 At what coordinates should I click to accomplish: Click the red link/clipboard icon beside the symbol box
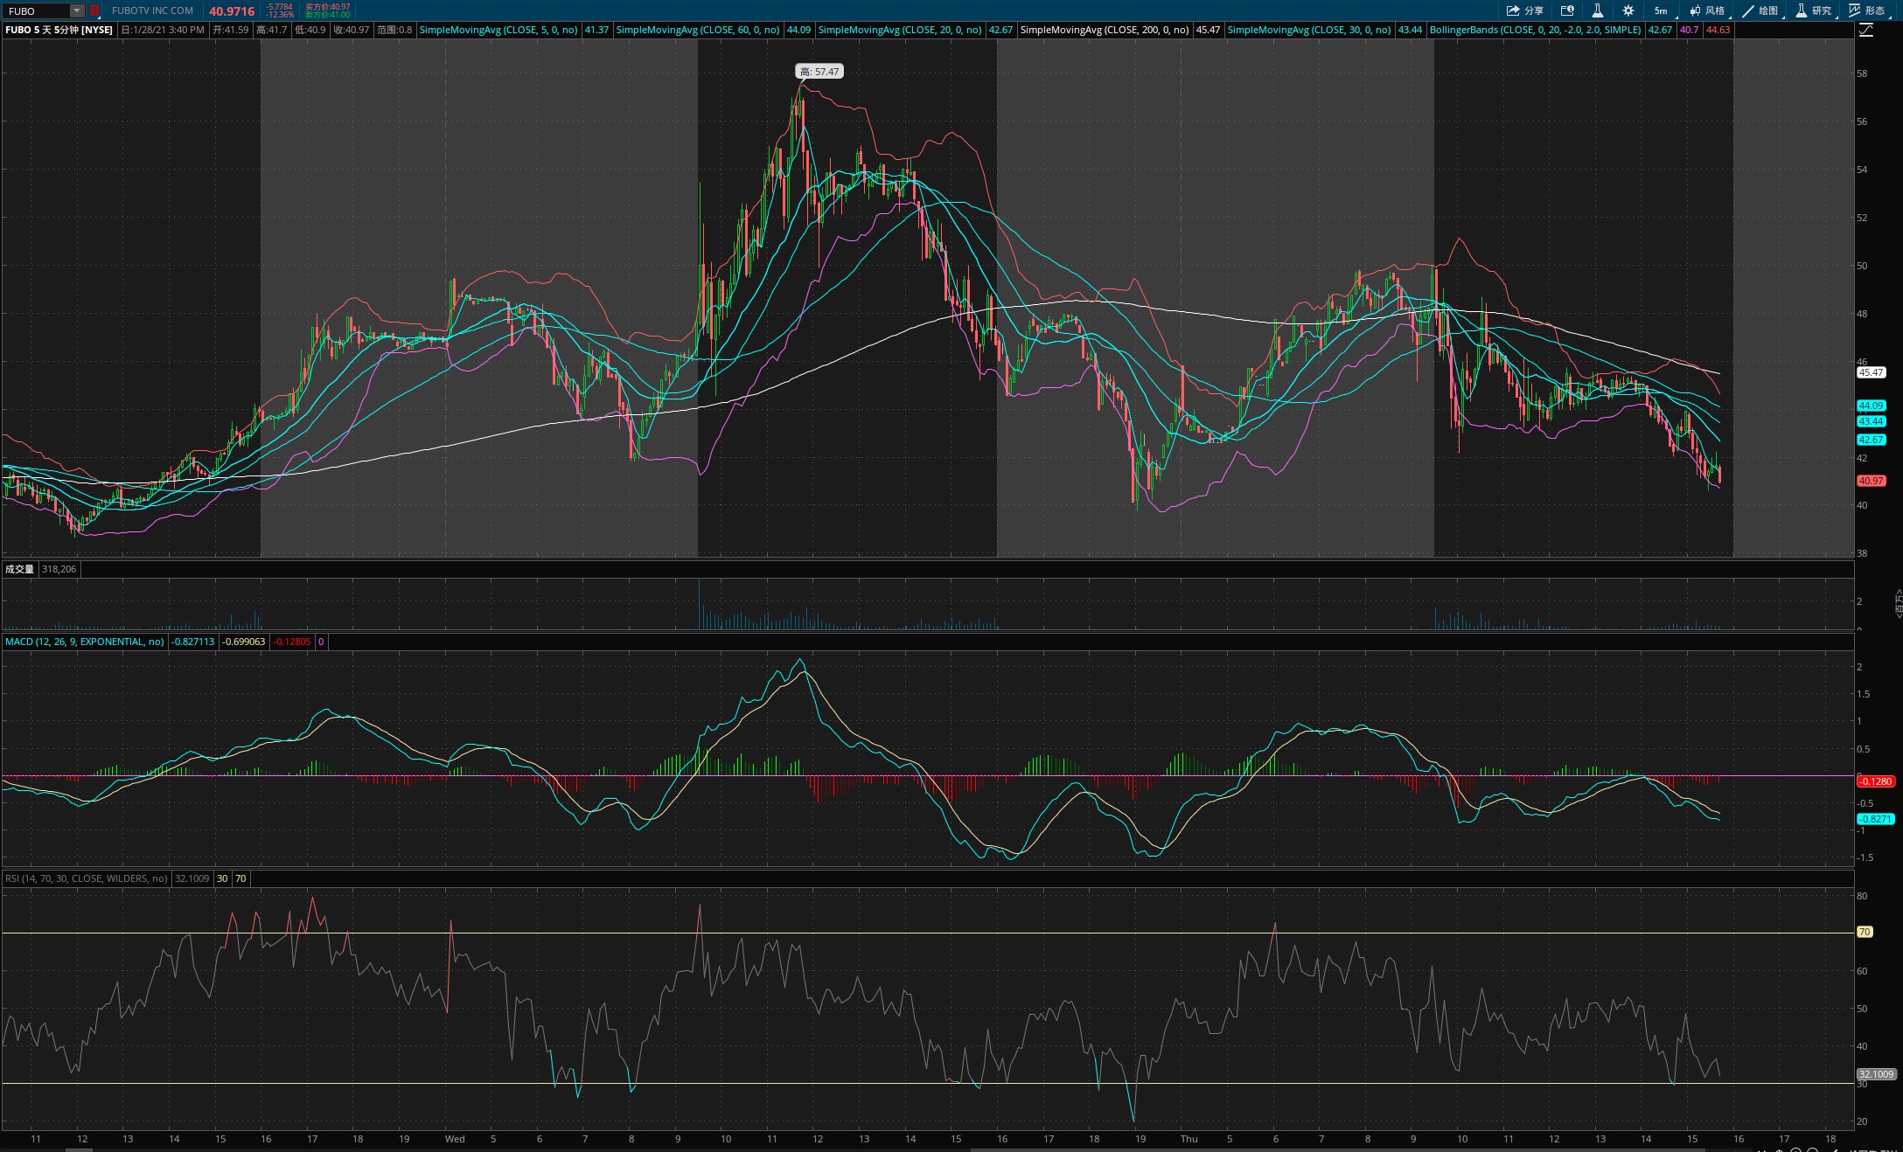tap(94, 11)
